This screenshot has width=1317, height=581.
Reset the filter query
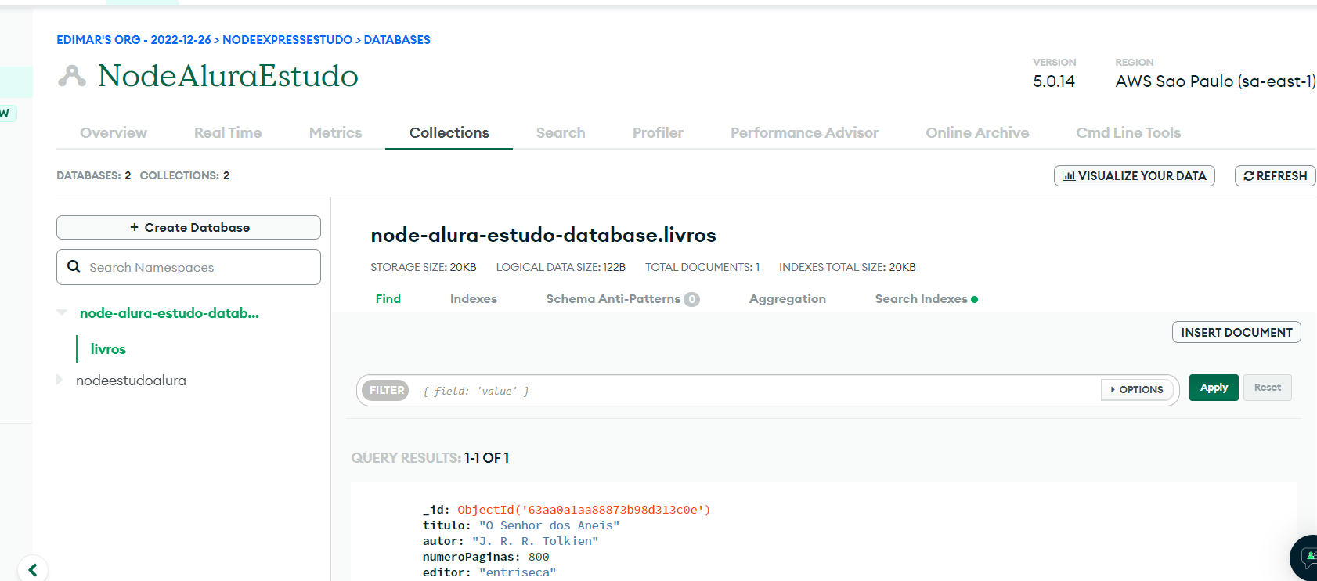coord(1268,388)
